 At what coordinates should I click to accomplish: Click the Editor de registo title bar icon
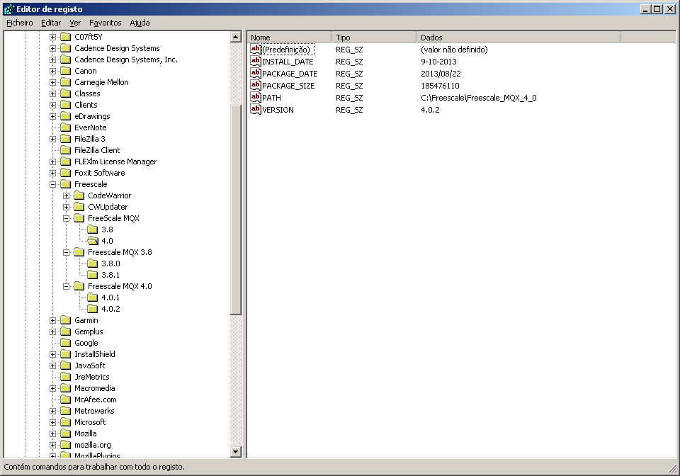pos(8,8)
